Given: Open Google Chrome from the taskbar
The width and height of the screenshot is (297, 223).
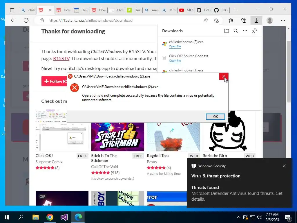Looking at the screenshot, I should click(x=50, y=217).
